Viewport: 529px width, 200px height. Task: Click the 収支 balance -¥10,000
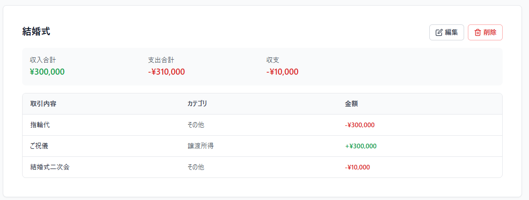click(x=282, y=72)
